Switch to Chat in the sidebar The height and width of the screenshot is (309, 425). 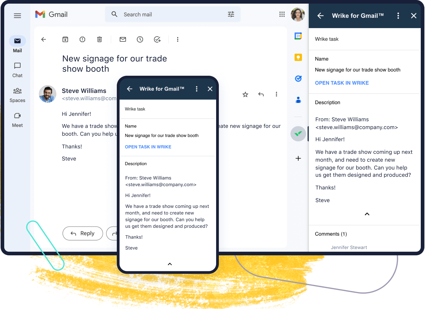click(x=18, y=70)
